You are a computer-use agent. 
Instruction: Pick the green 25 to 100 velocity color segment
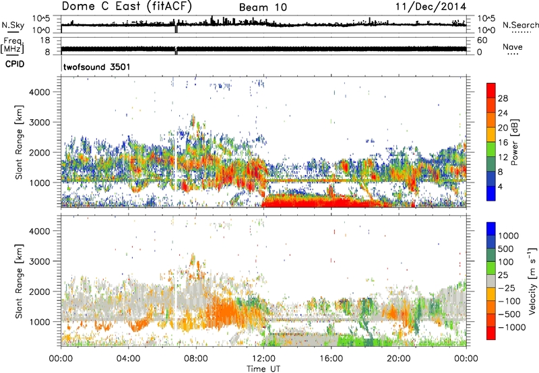pyautogui.click(x=491, y=268)
